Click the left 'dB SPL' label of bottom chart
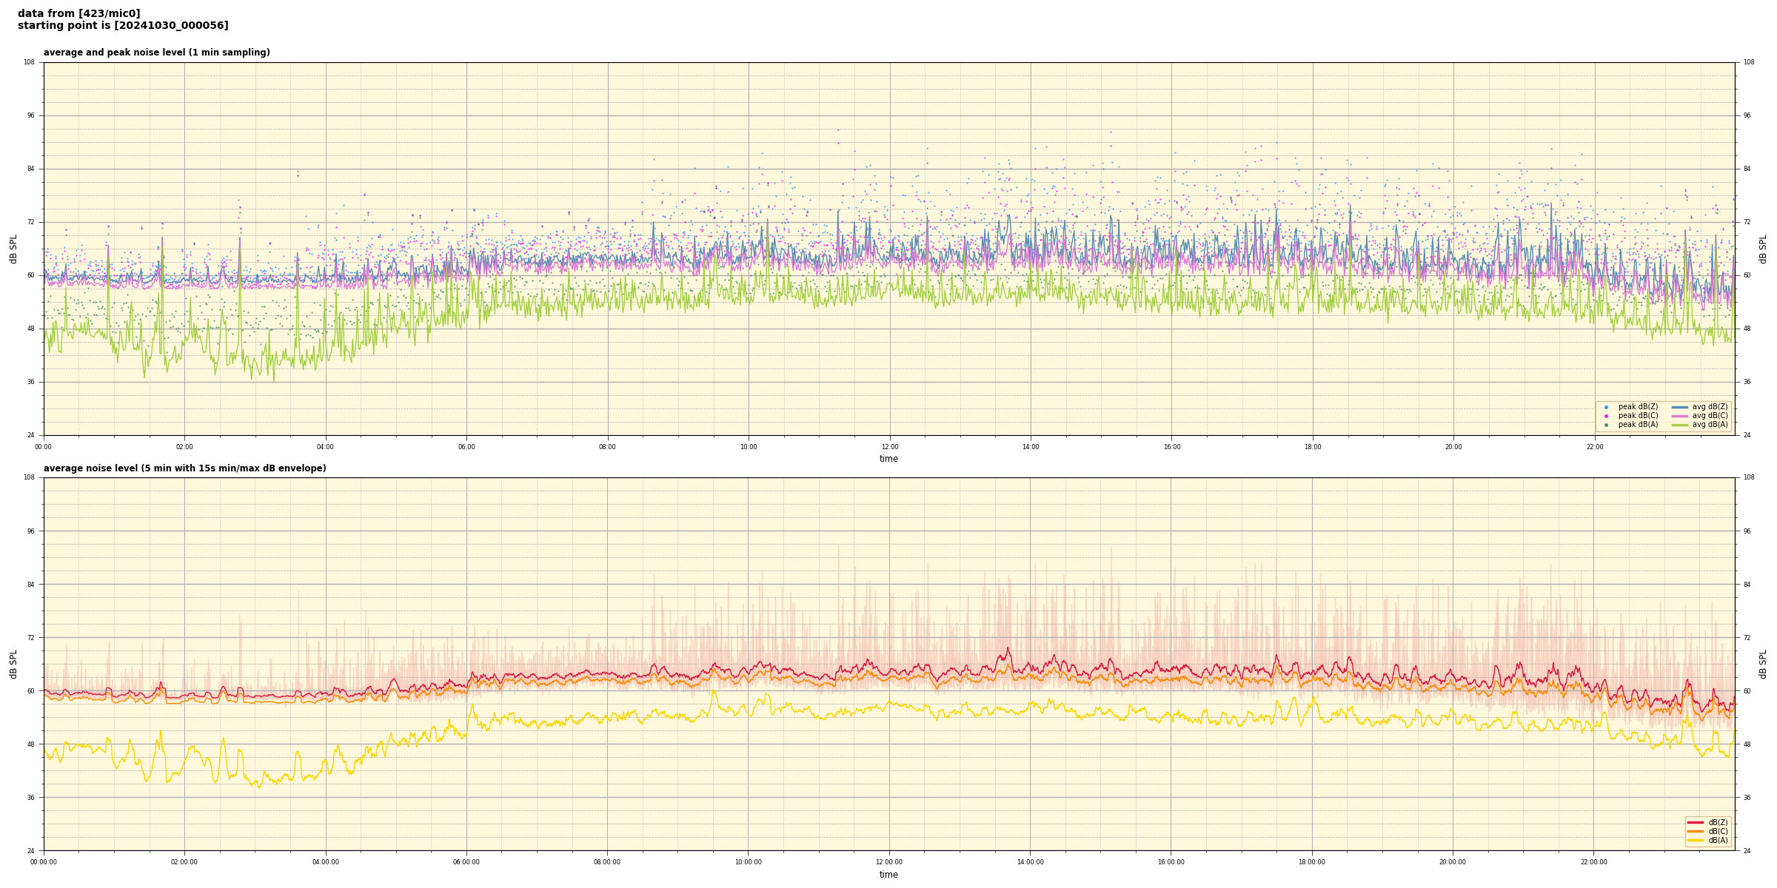 (13, 664)
